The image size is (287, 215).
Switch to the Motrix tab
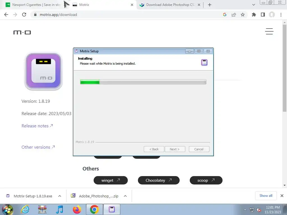[103, 5]
